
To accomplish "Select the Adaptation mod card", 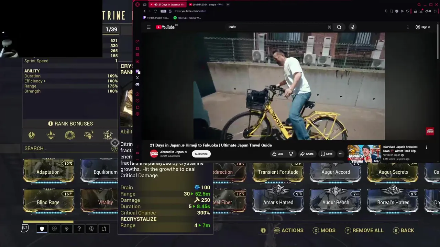I will [x=48, y=170].
